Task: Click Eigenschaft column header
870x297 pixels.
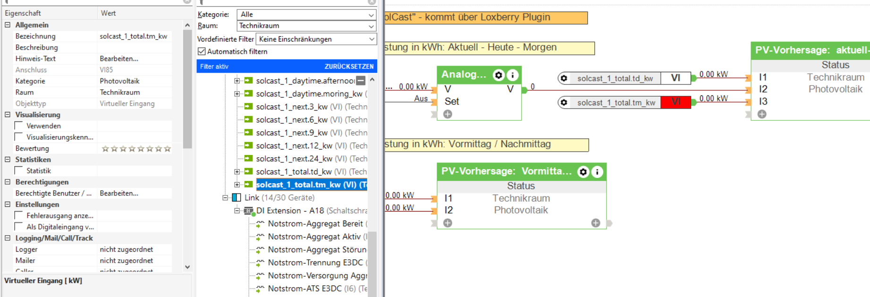Action: pos(23,13)
